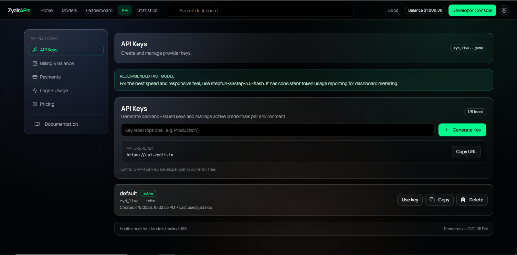Click the default key name
This screenshot has width=517, height=255.
(129, 193)
